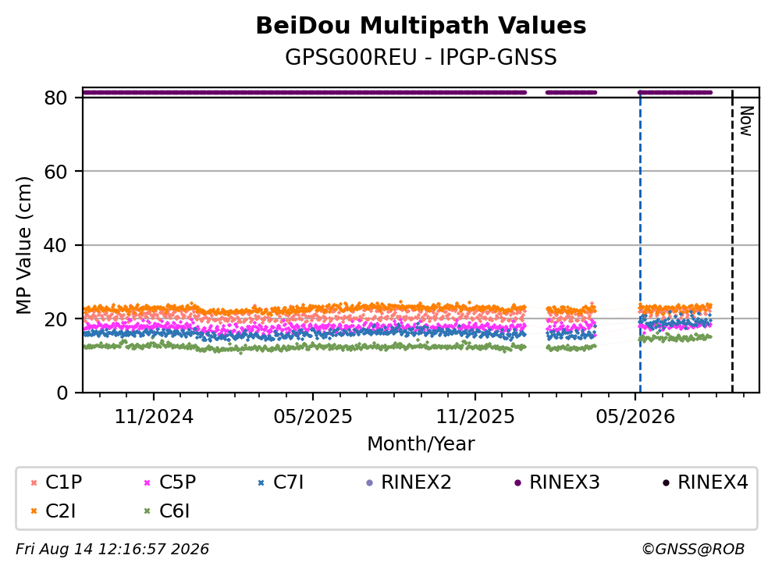
Task: Click the BeiDou Multipath Values title
Action: click(x=421, y=26)
